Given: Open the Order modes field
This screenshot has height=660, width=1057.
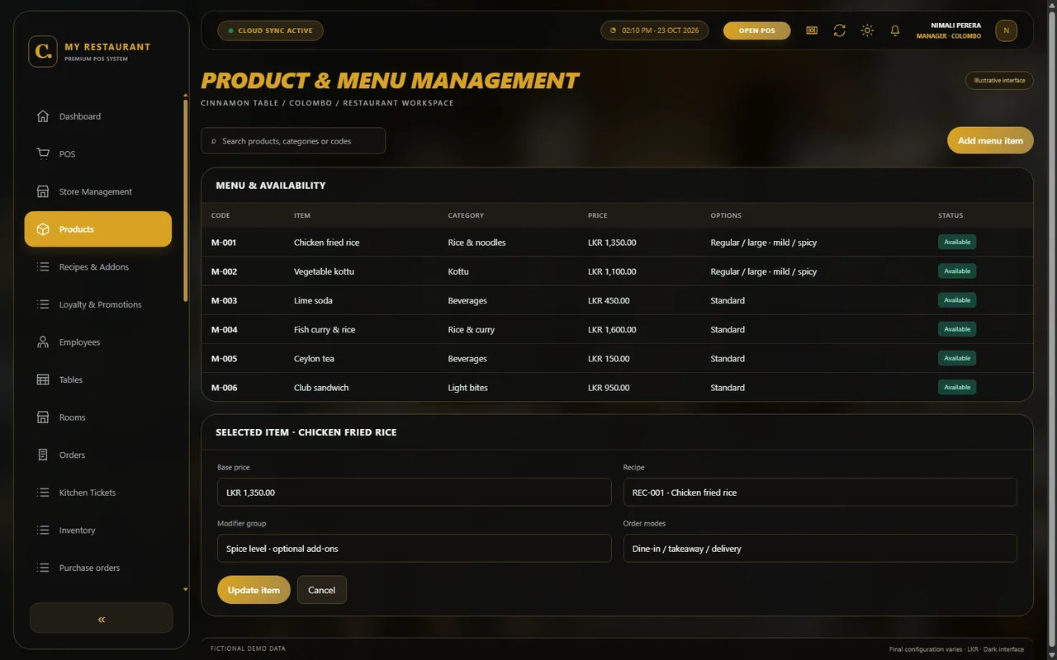Looking at the screenshot, I should (820, 549).
